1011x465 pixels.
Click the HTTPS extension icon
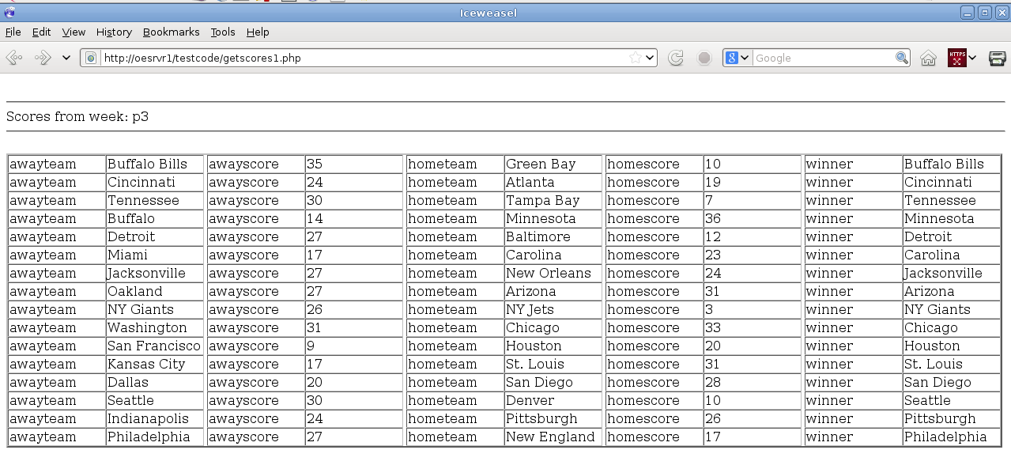pos(957,58)
